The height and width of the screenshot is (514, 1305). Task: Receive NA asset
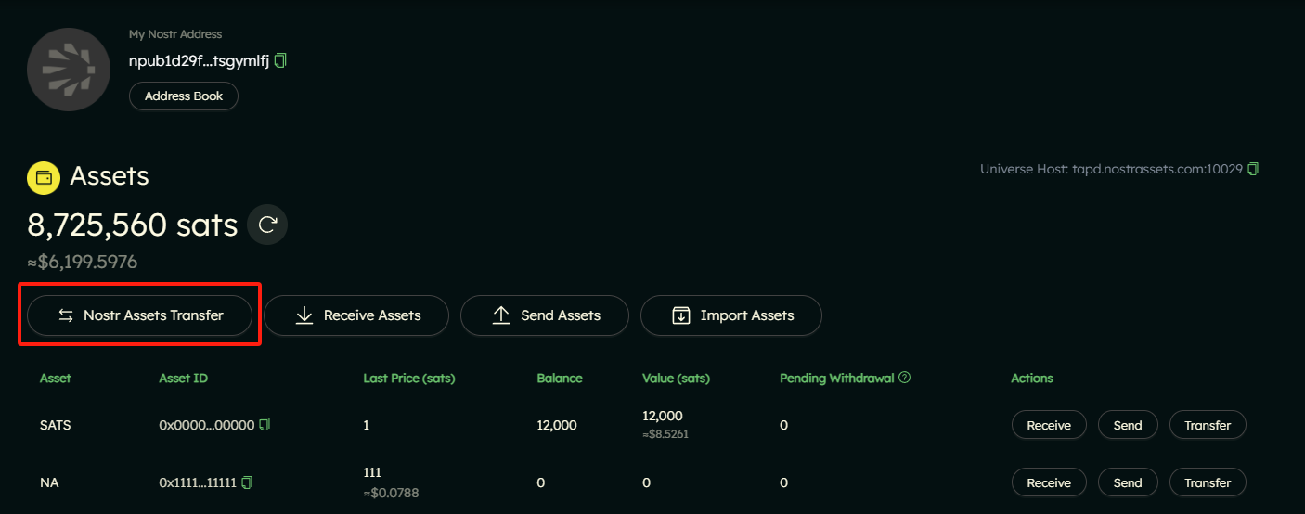click(1049, 482)
